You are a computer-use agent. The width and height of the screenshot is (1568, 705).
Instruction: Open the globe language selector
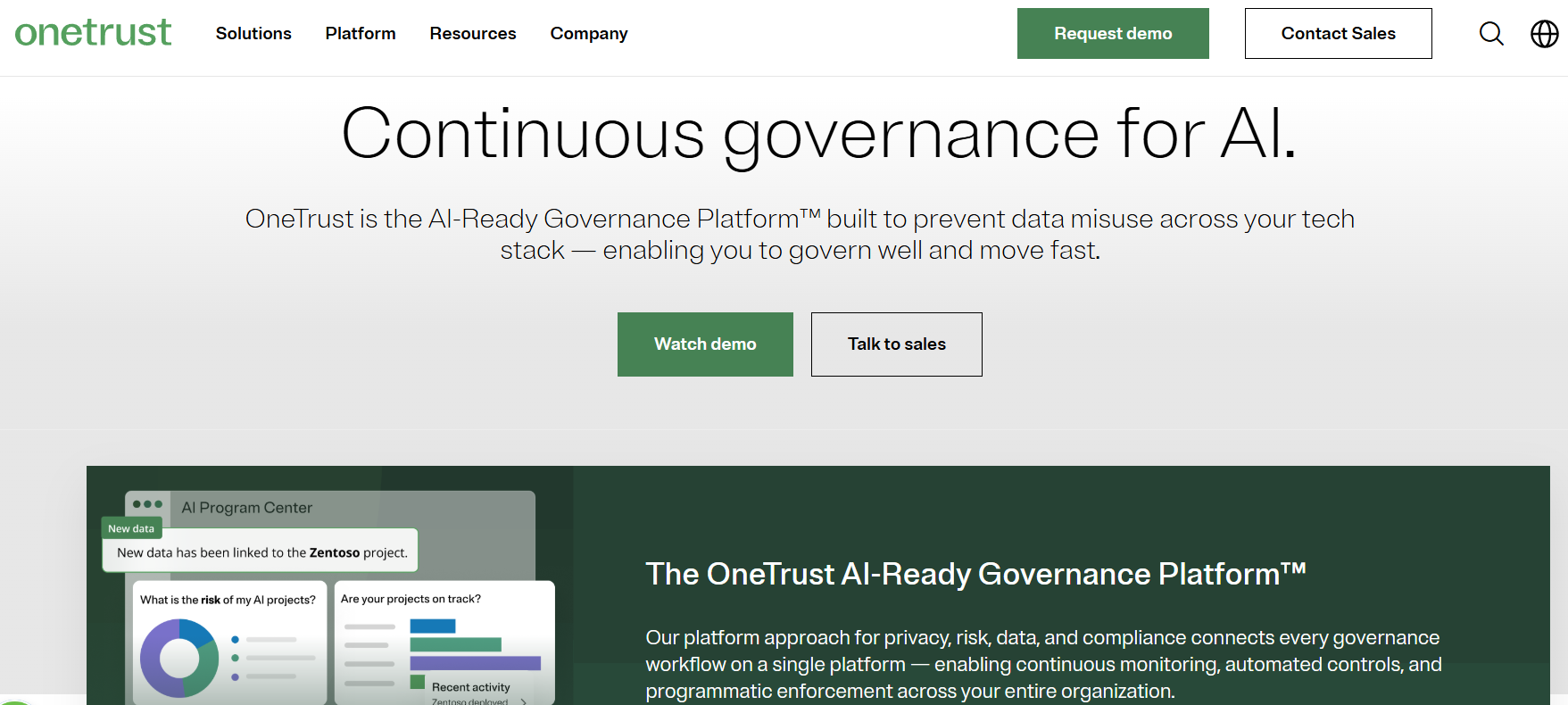[1545, 34]
